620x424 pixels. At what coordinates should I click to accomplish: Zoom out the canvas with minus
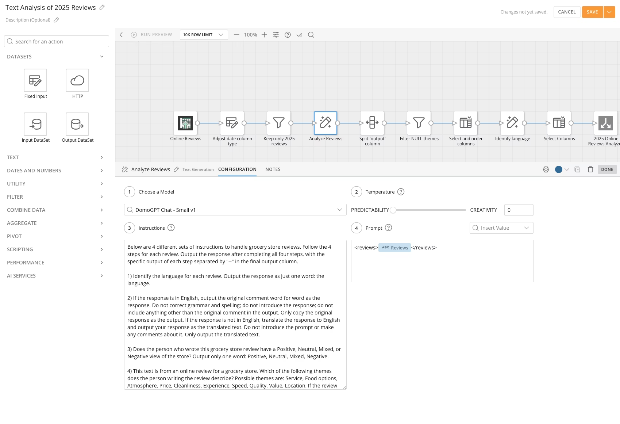click(236, 35)
